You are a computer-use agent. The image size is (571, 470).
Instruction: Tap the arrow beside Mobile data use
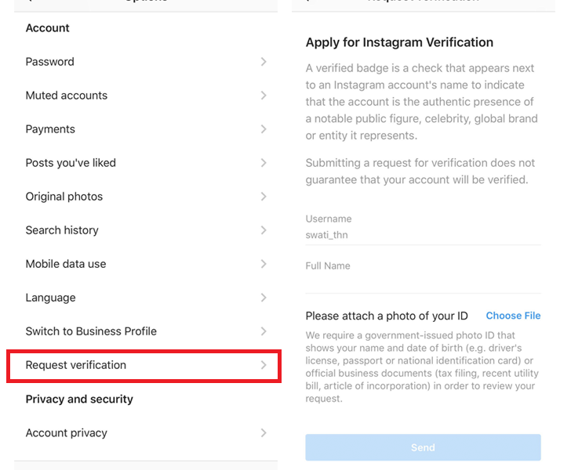[264, 264]
